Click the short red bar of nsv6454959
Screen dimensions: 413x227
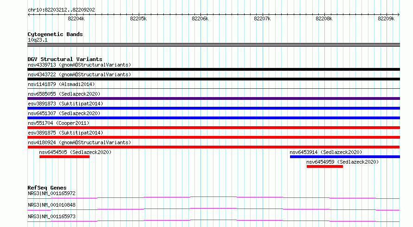[x=325, y=166]
